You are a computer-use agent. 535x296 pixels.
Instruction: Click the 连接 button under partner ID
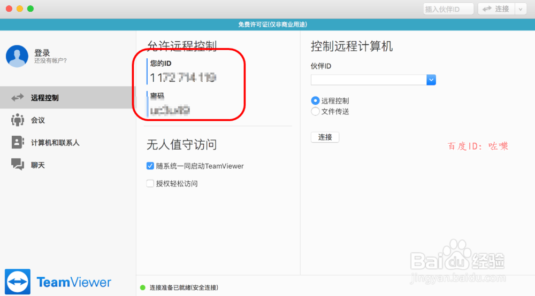[325, 137]
